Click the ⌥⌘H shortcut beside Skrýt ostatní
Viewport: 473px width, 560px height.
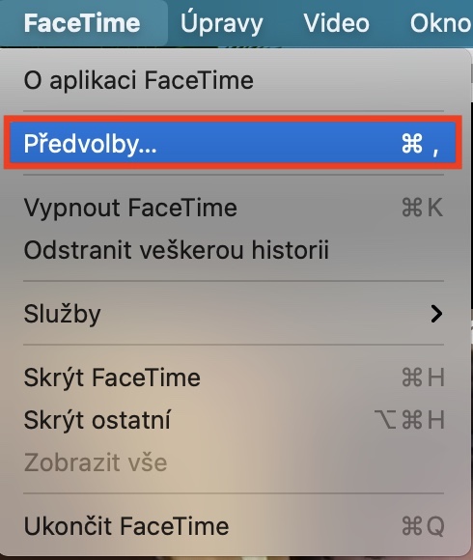pyautogui.click(x=409, y=419)
